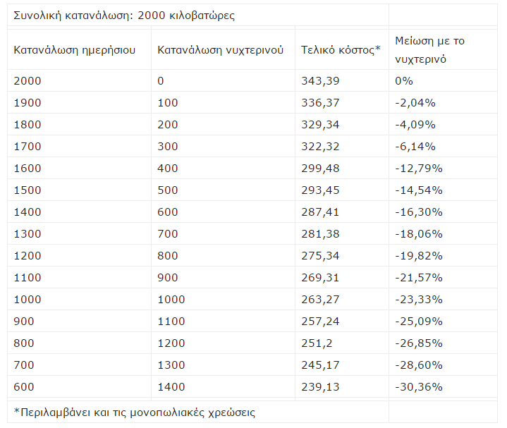Click the "Μείωση με το νυχτερινό" header
507x428 pixels.
coord(430,50)
